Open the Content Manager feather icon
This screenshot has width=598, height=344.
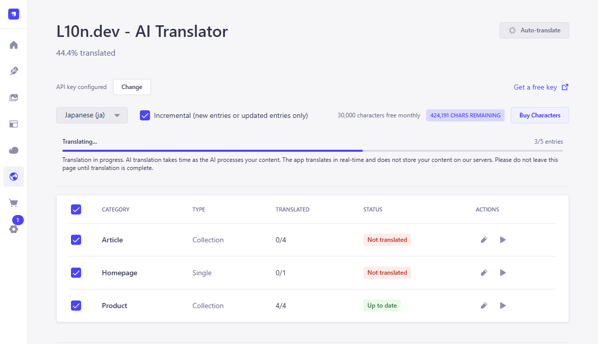pos(14,71)
